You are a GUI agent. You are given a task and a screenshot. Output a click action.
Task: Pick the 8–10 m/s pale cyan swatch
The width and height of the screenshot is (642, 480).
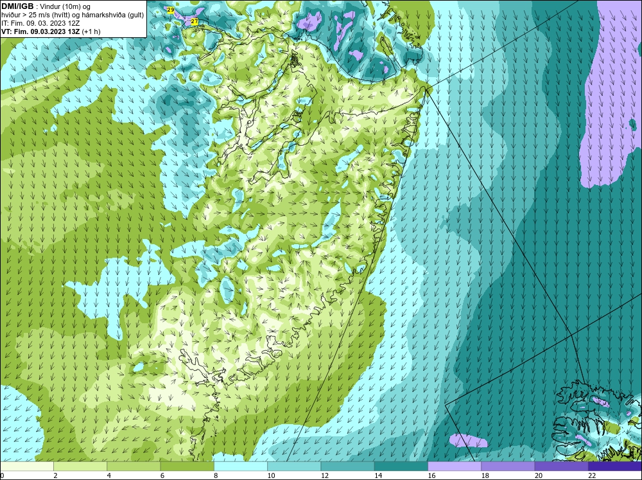pos(241,467)
